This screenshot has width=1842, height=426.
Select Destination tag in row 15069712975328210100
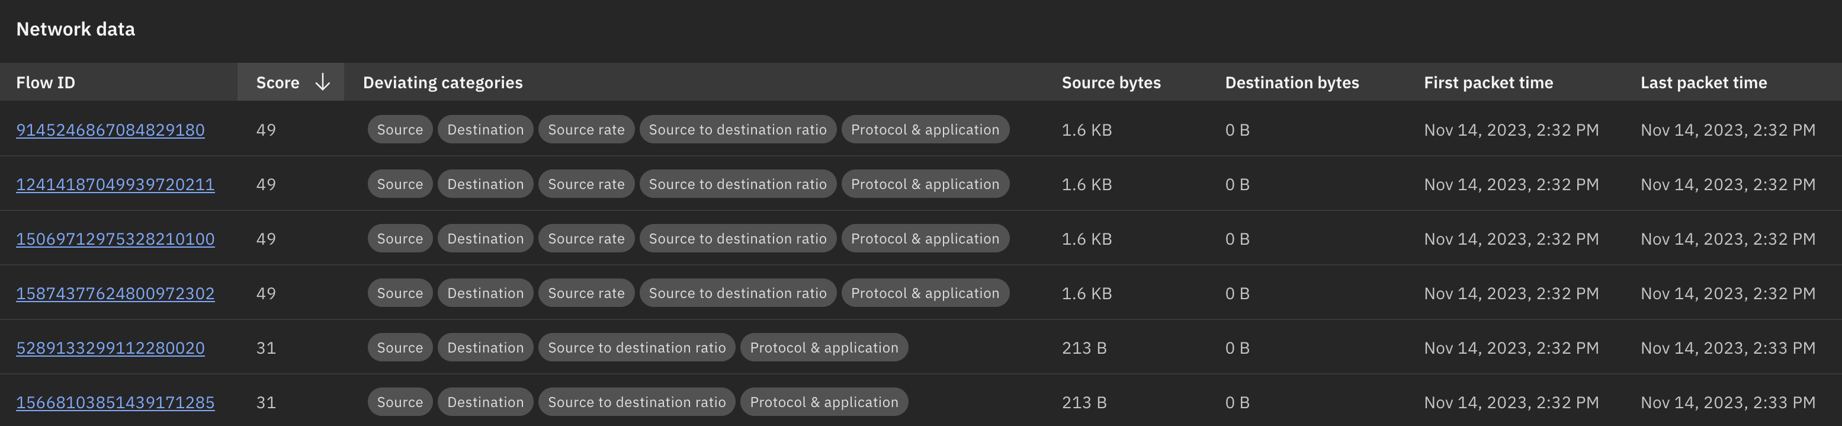point(486,239)
